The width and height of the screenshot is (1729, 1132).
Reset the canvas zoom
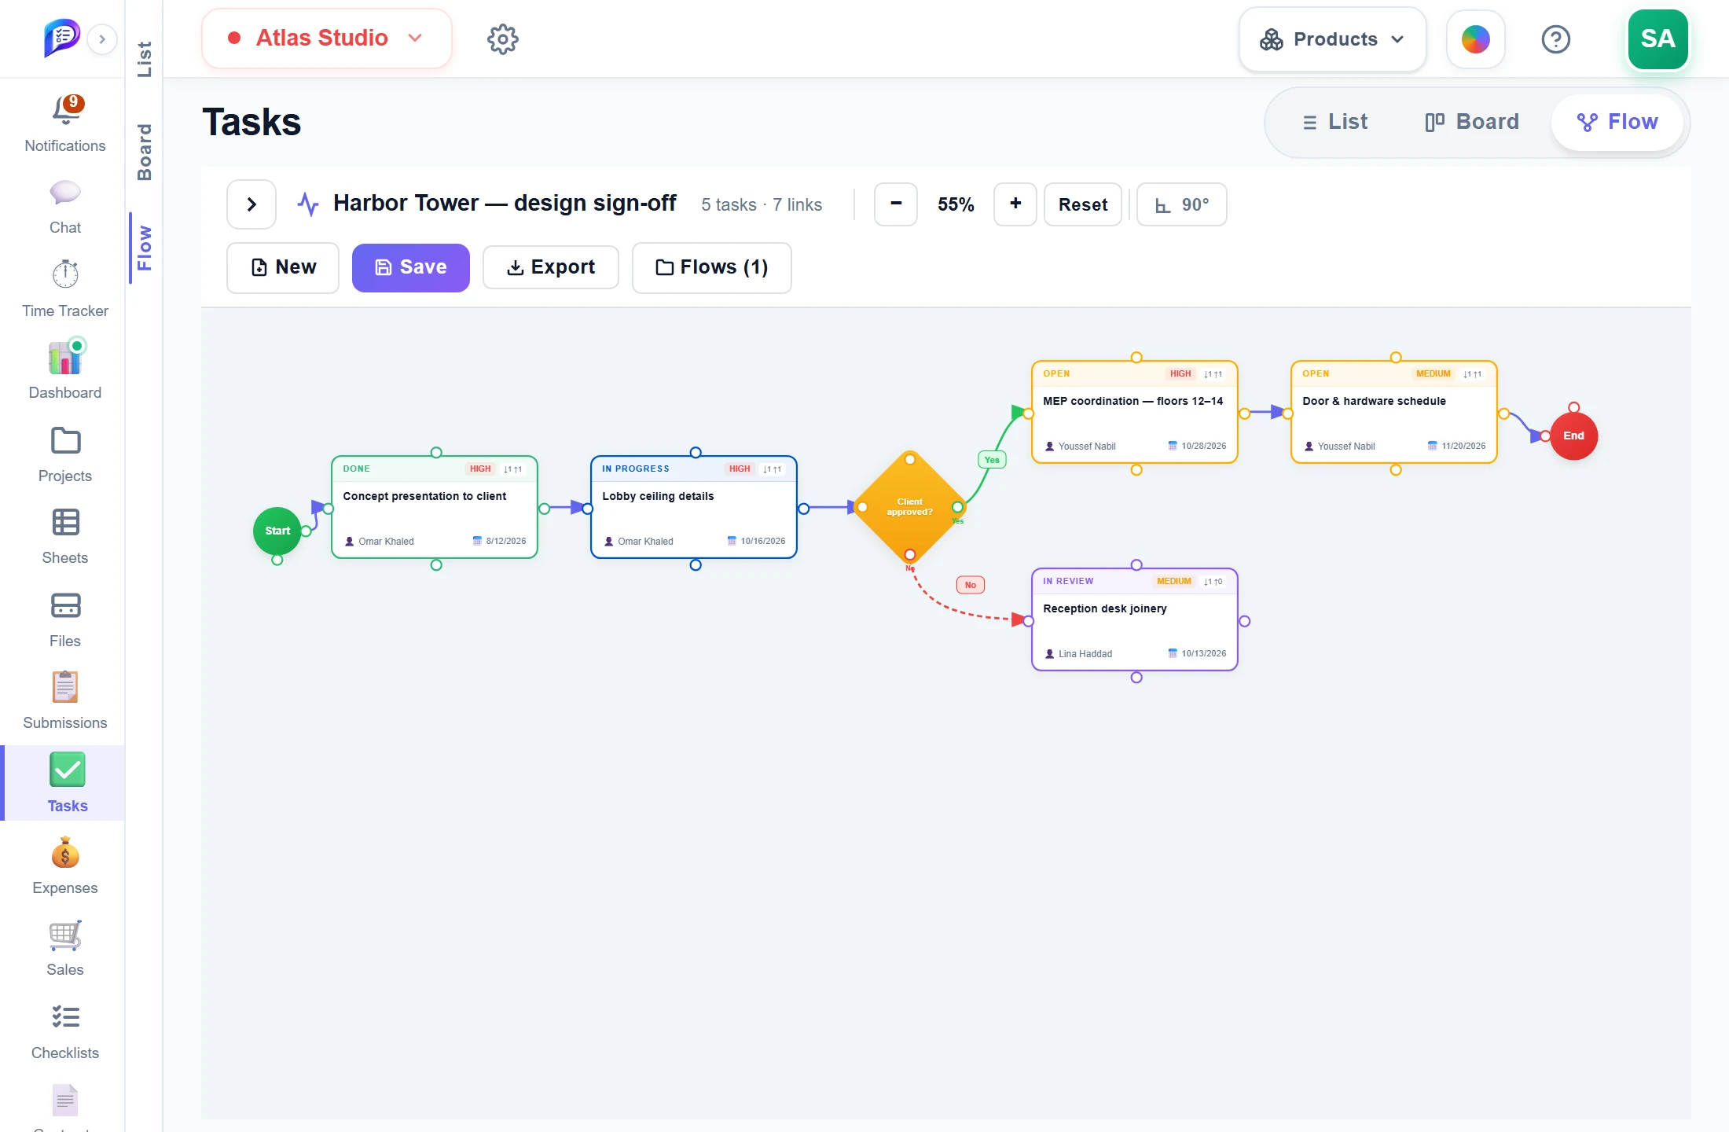click(x=1082, y=204)
